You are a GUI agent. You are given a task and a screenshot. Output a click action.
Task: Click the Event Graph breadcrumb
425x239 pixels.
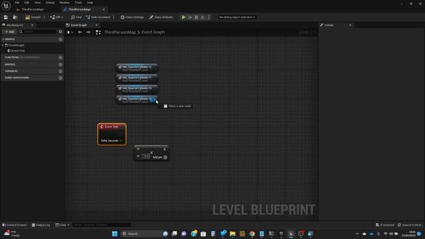pos(153,33)
